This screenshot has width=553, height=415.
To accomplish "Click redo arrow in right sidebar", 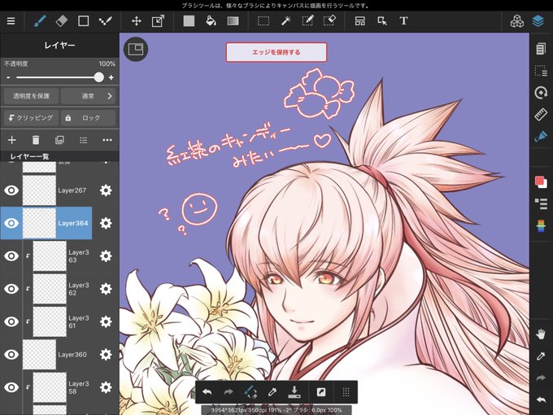I will tap(541, 378).
